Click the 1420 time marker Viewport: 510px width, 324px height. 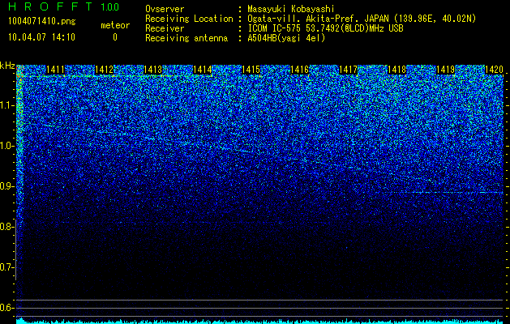tap(494, 70)
